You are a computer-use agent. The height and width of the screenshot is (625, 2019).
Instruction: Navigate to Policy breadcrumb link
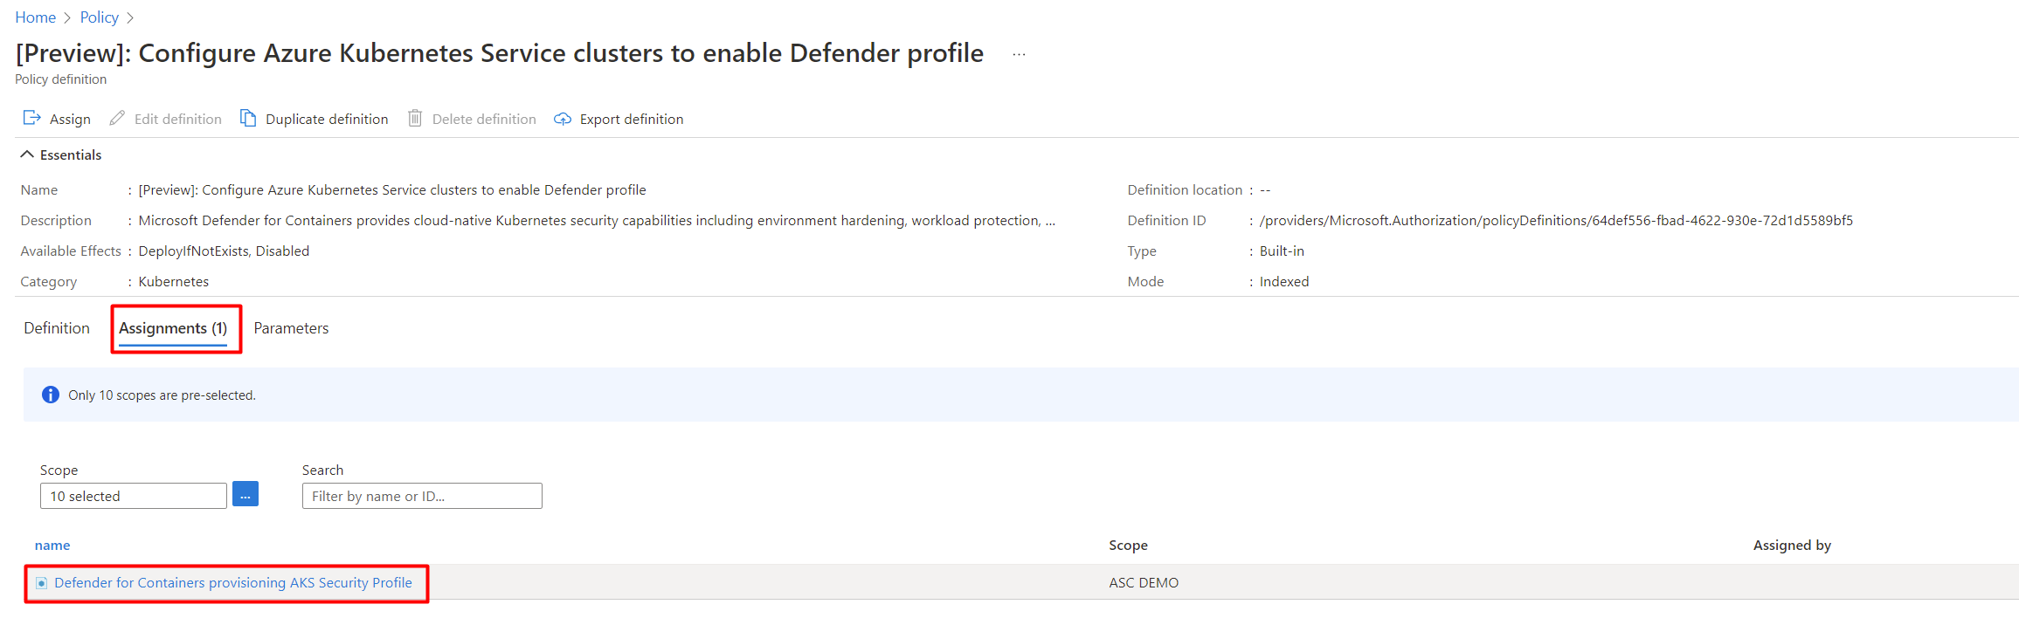99,17
